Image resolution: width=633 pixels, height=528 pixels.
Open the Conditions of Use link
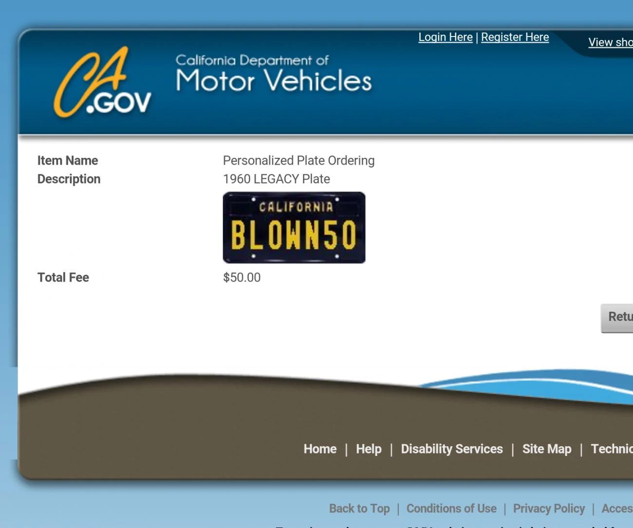click(x=451, y=509)
